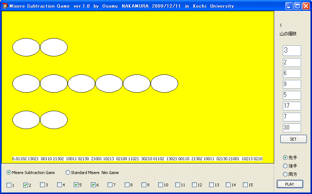This screenshot has width=312, height=194.
Task: Click the first stone in the top pile
Action: 26,47
